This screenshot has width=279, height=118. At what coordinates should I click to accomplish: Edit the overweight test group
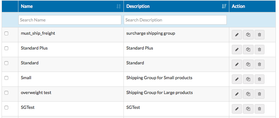(237, 94)
